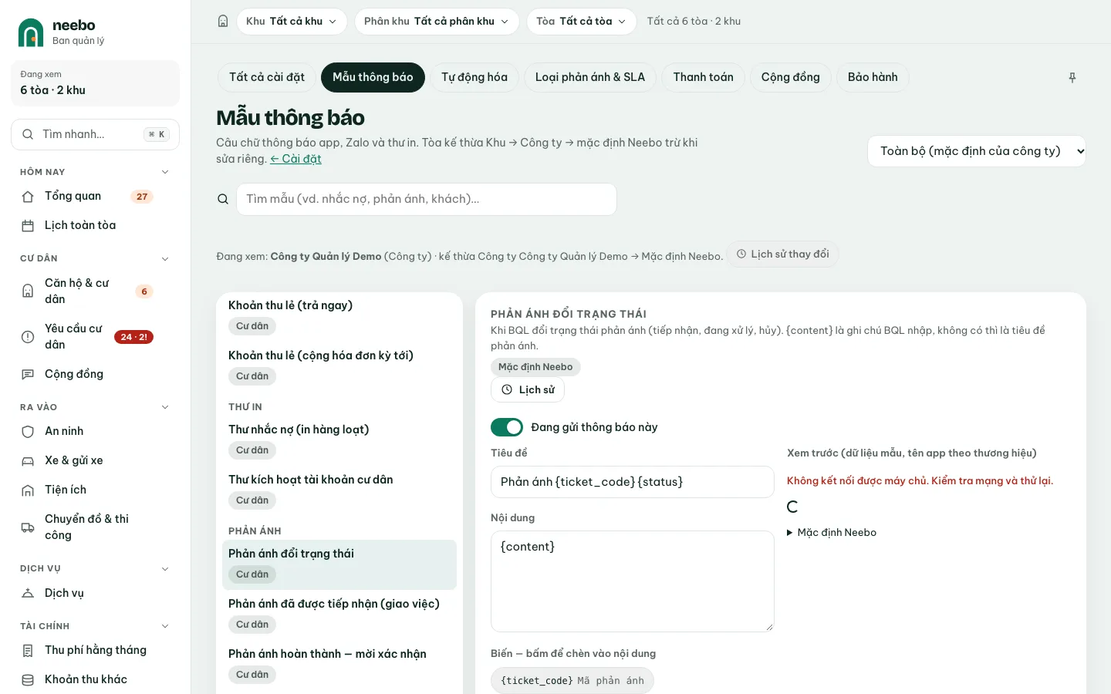
Task: Click the magnifier icon beside template search
Action: click(223, 199)
